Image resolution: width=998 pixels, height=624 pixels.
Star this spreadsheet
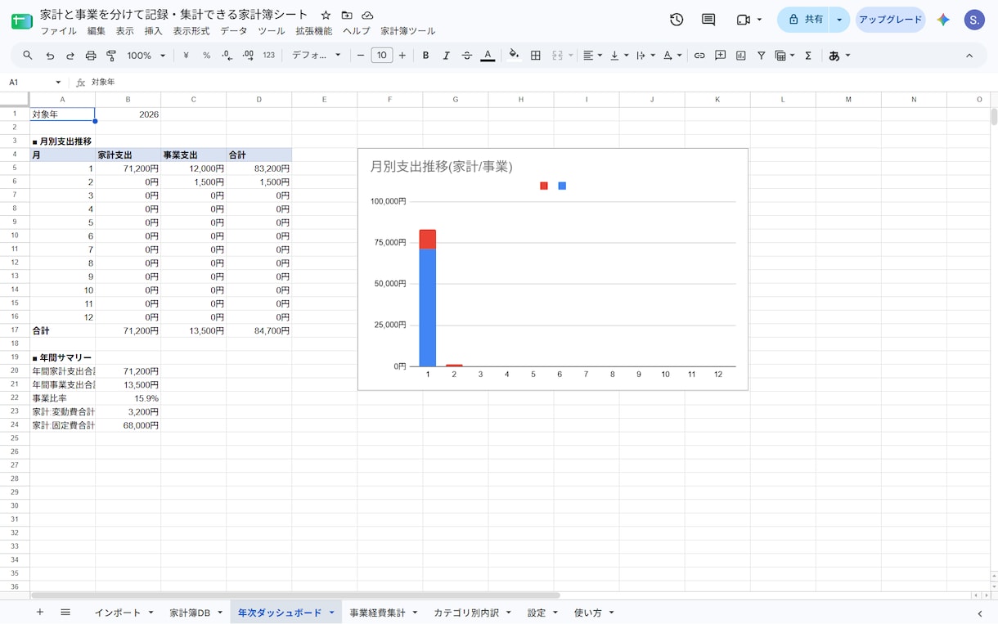326,16
